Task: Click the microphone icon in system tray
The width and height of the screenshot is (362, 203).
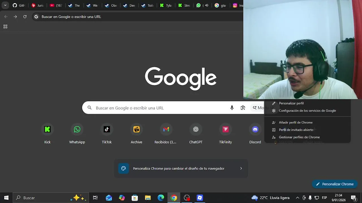Action: tap(310, 198)
